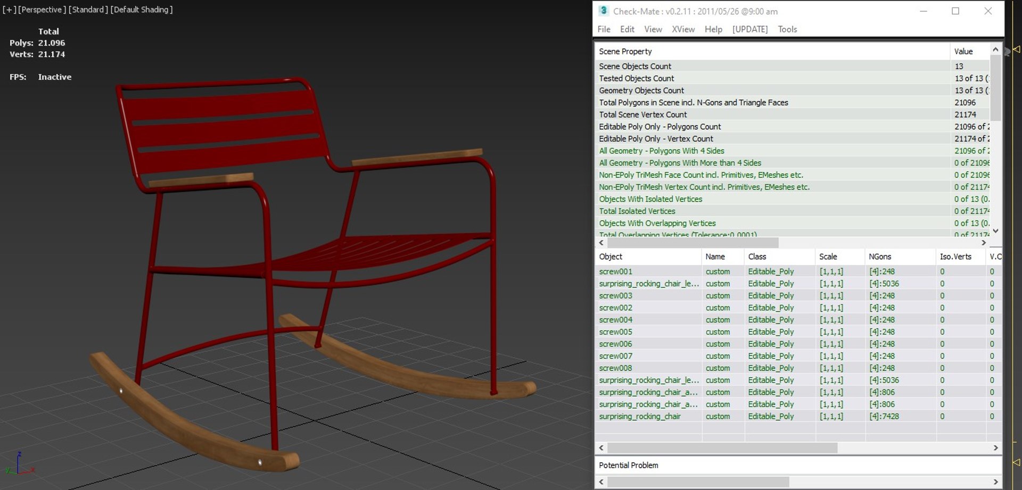
Task: Click the Iso.Verts column header
Action: point(960,256)
